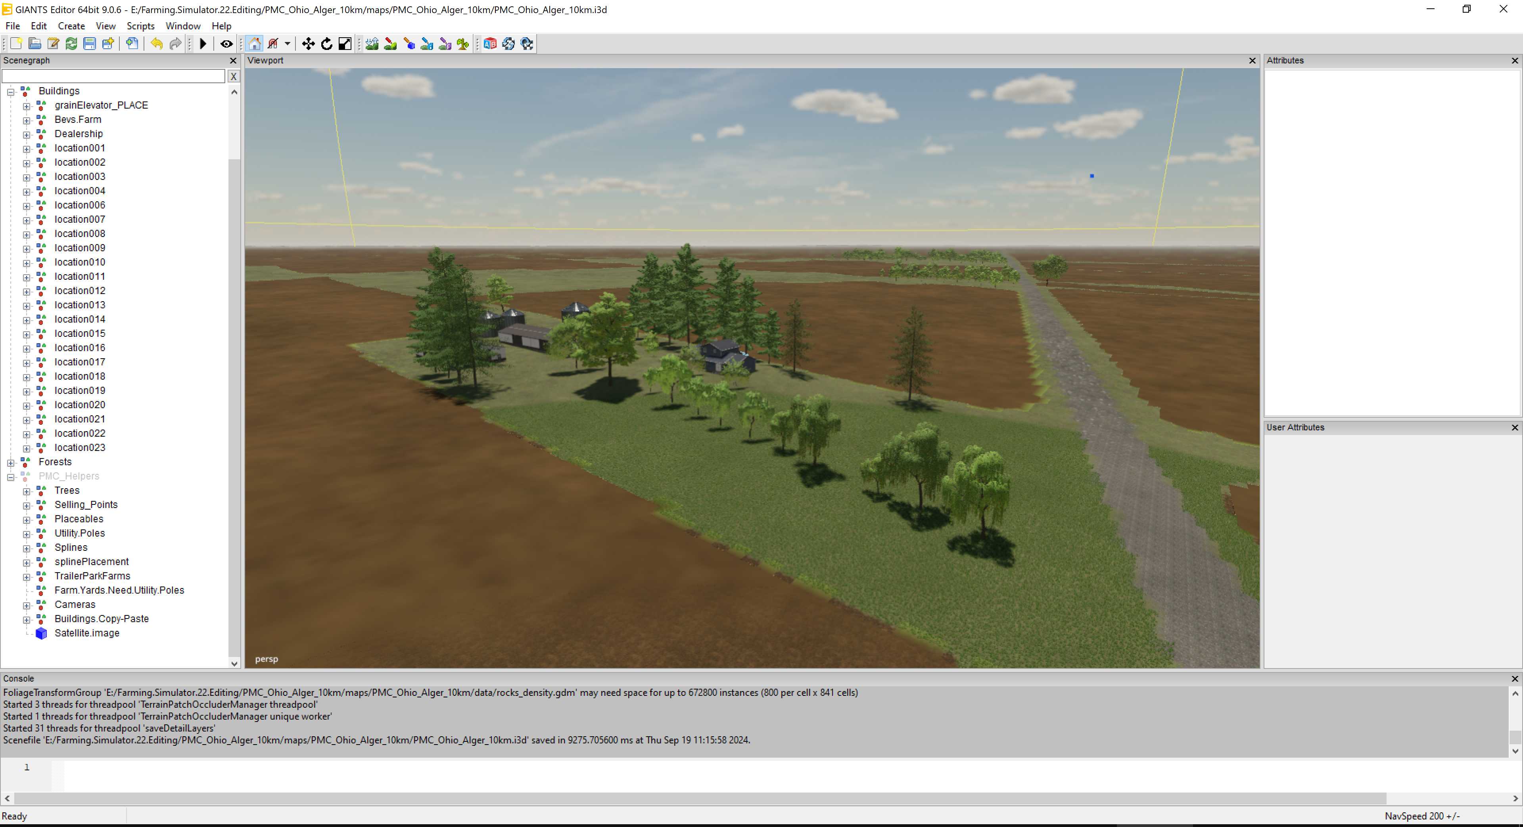Screen dimensions: 1523x827
Task: Open the Create menu
Action: pos(71,26)
